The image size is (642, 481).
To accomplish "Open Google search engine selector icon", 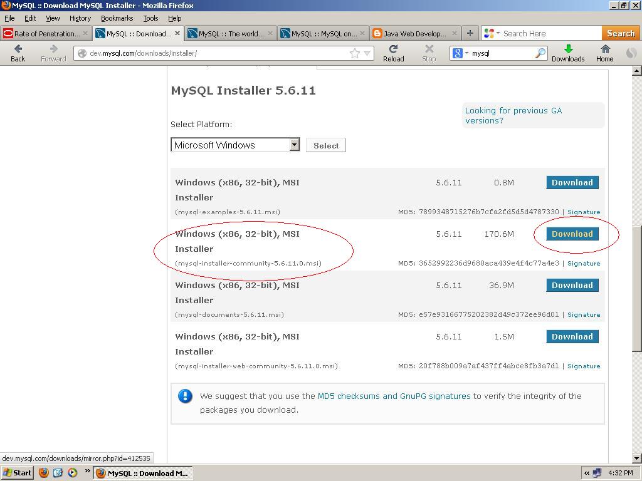I will coord(458,53).
